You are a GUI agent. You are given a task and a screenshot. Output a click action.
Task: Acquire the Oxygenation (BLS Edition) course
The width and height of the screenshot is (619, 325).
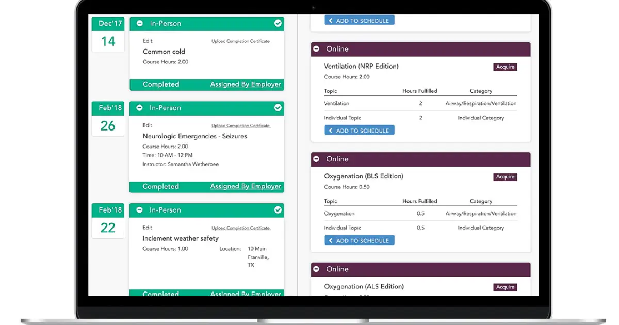click(x=505, y=177)
